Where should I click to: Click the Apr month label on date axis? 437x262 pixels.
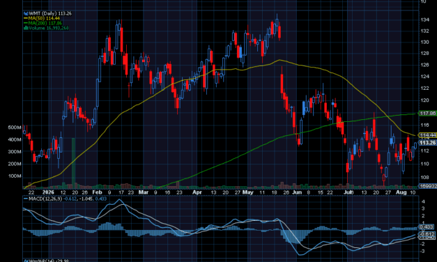197,192
